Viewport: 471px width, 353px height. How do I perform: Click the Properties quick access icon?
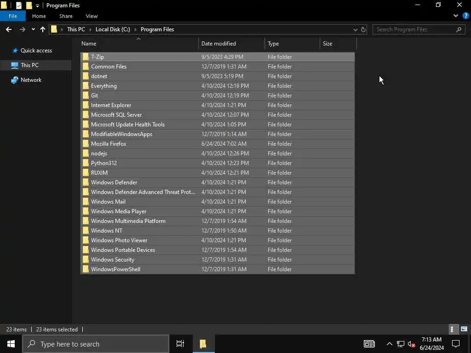point(18,6)
